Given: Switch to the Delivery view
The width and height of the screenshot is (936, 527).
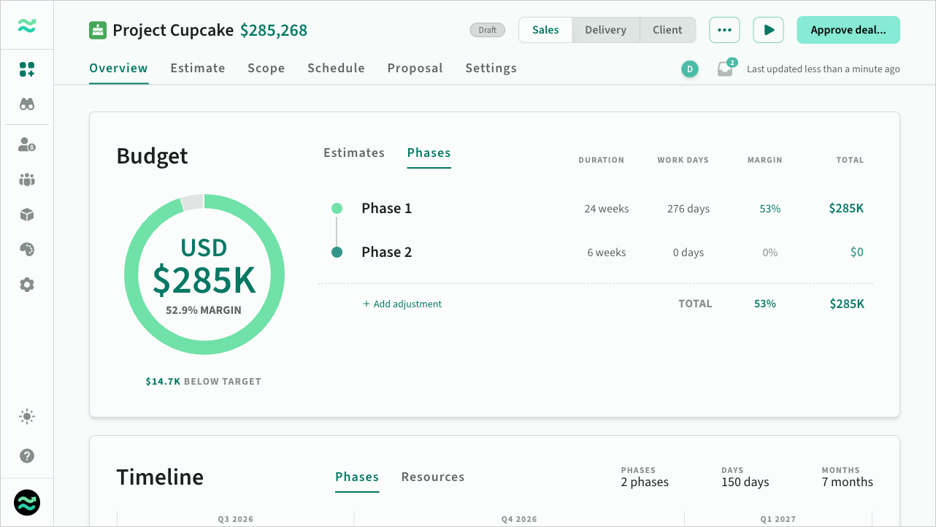Looking at the screenshot, I should 606,30.
